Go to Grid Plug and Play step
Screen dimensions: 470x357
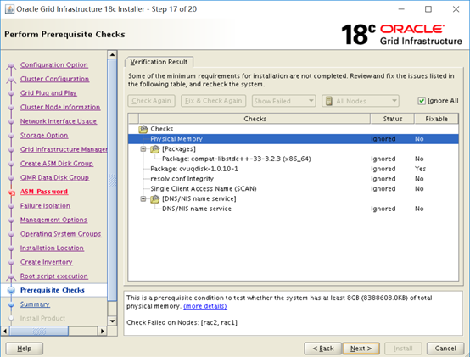click(x=48, y=93)
